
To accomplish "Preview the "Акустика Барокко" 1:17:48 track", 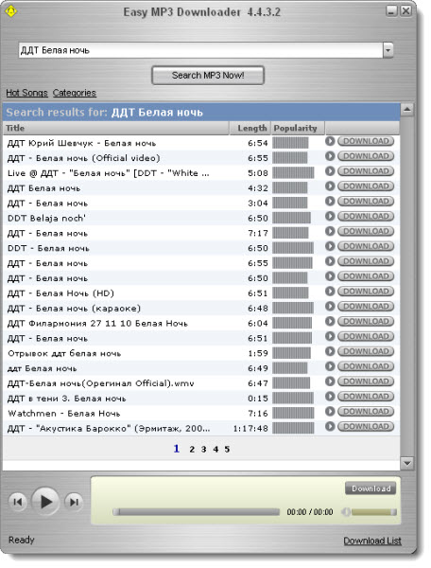I will point(330,427).
